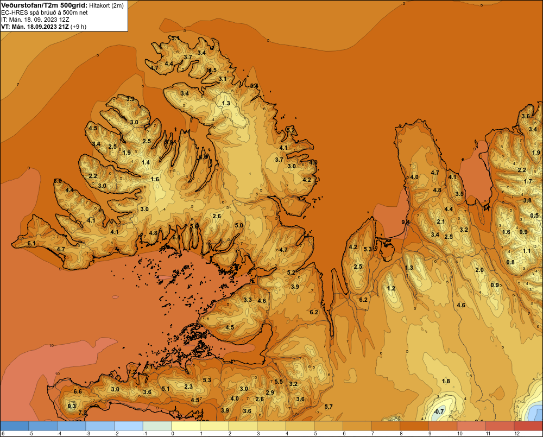Select the legend color band between -1 and 0
543x437 pixels.
tap(157, 426)
